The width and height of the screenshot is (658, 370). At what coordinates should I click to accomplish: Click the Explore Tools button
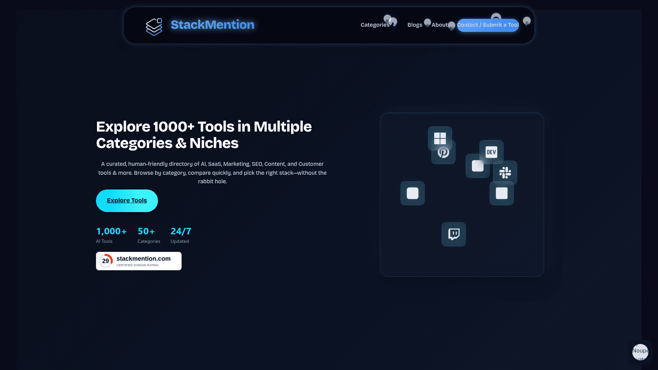(x=127, y=200)
